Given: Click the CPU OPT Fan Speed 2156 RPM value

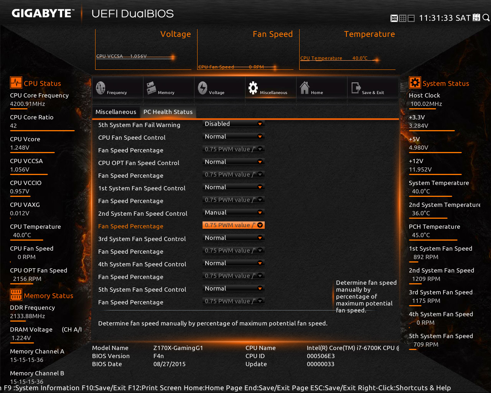Looking at the screenshot, I should [x=27, y=279].
